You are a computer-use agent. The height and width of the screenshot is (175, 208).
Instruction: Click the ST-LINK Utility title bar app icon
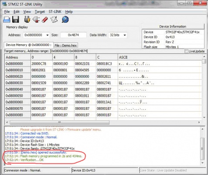[x=4, y=4]
